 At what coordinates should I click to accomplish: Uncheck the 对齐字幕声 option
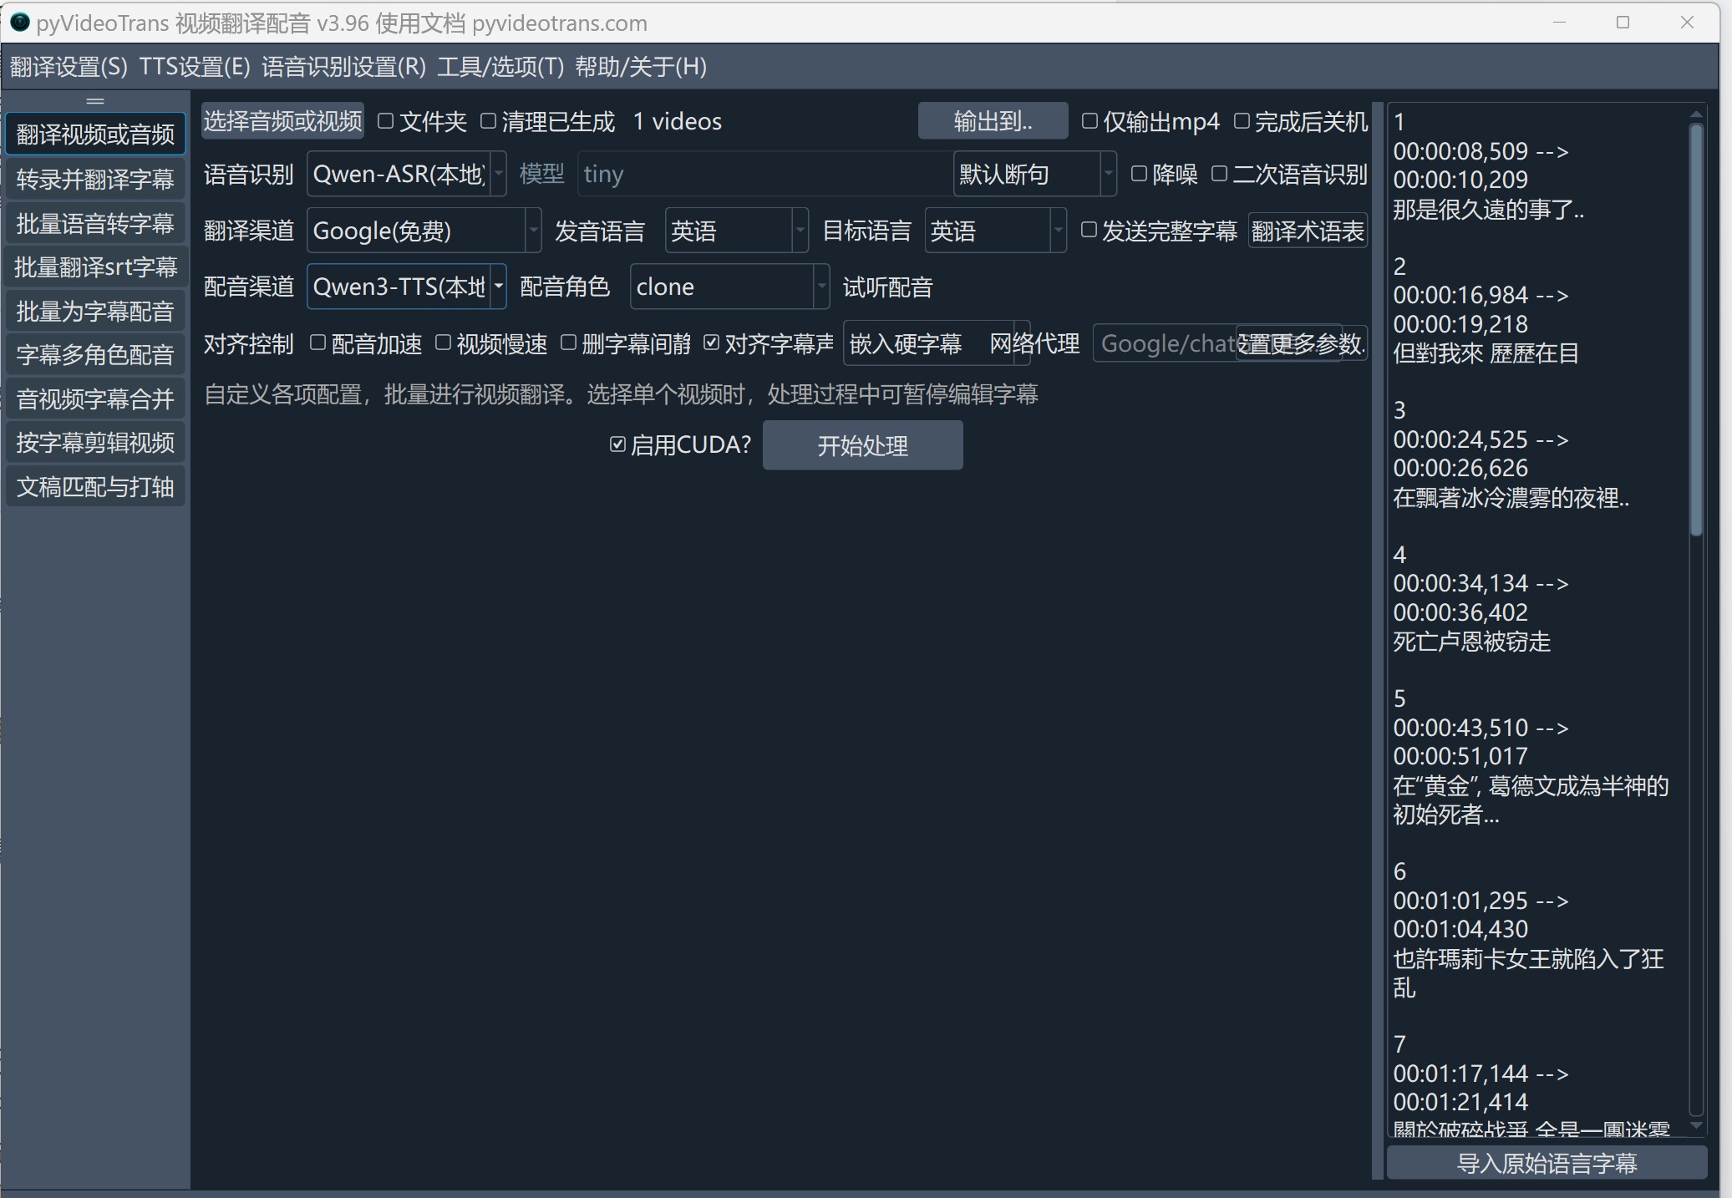coord(712,343)
